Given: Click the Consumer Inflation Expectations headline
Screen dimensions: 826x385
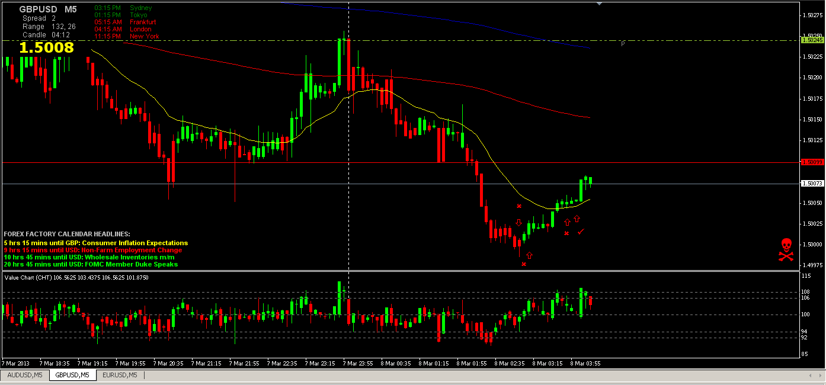Looking at the screenshot, I should point(95,243).
